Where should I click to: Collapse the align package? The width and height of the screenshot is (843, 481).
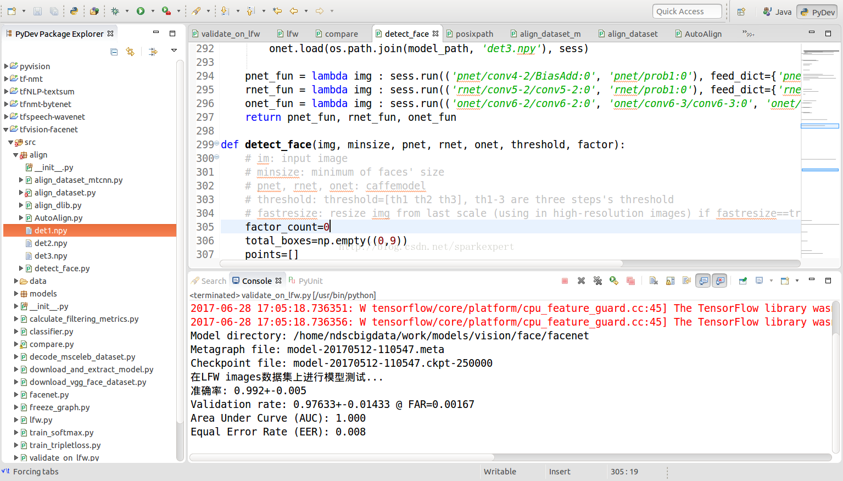(x=16, y=155)
